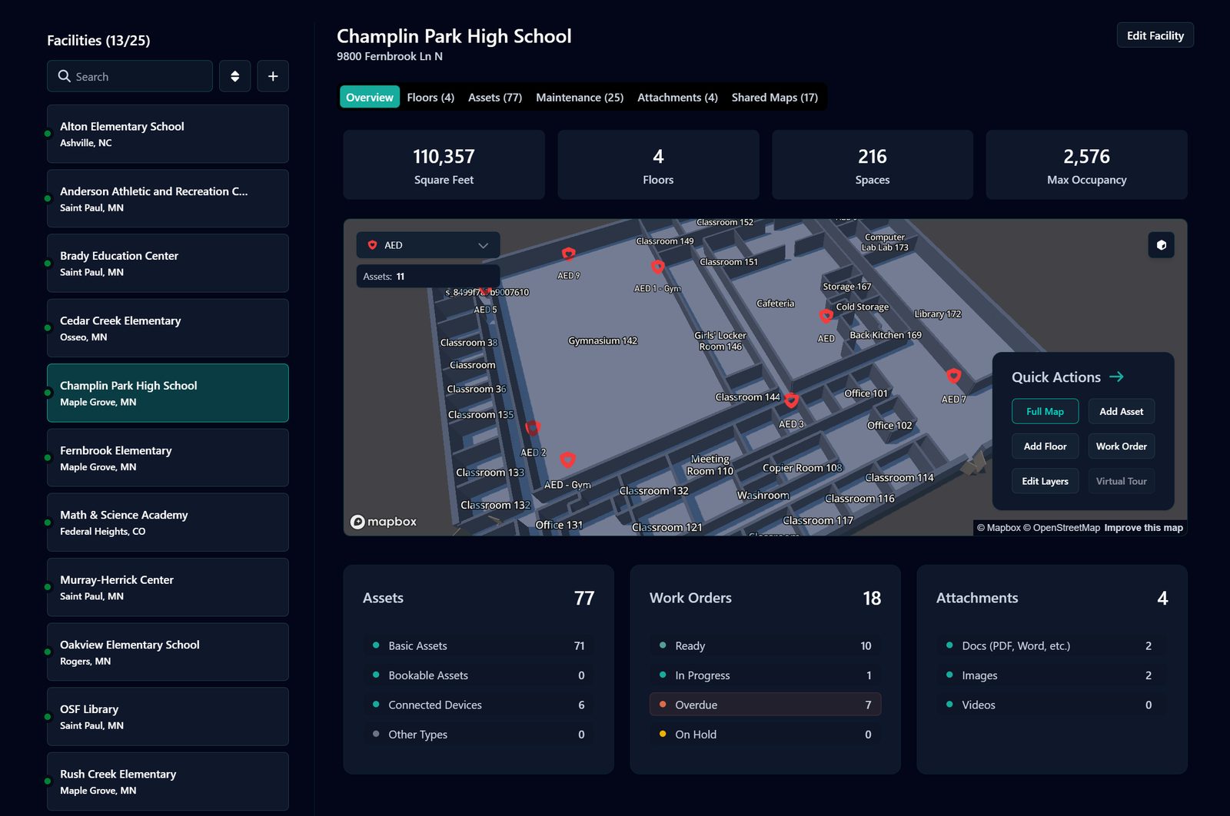Click AED marker near Cold Storage

826,316
